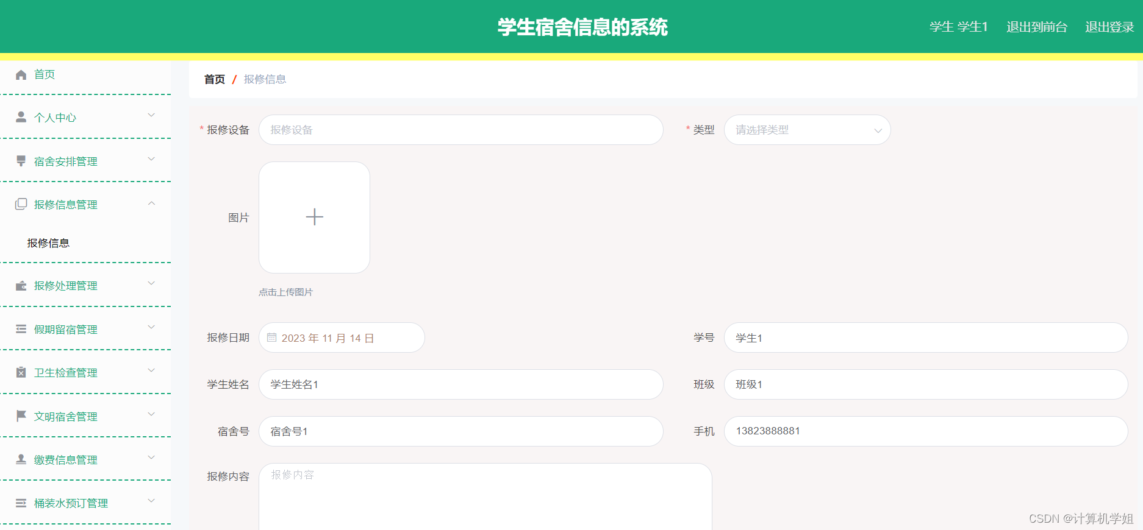Expand 假期留宿管理 with its chevron
This screenshot has width=1143, height=530.
(x=151, y=327)
